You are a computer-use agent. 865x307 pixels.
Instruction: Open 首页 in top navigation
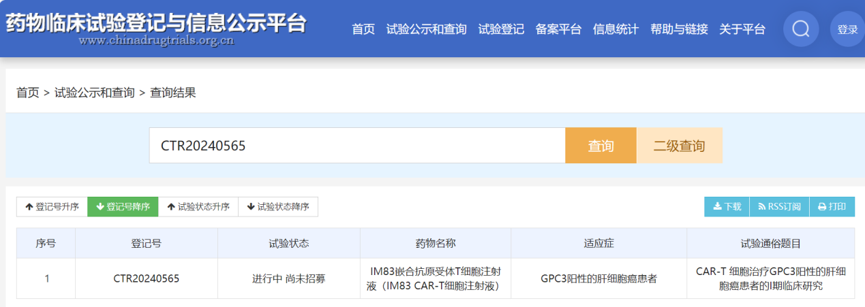pos(363,29)
